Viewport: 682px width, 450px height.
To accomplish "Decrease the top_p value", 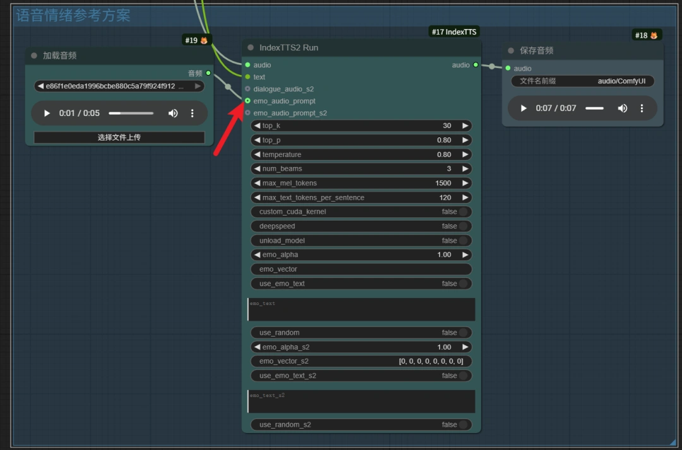I will tap(257, 140).
